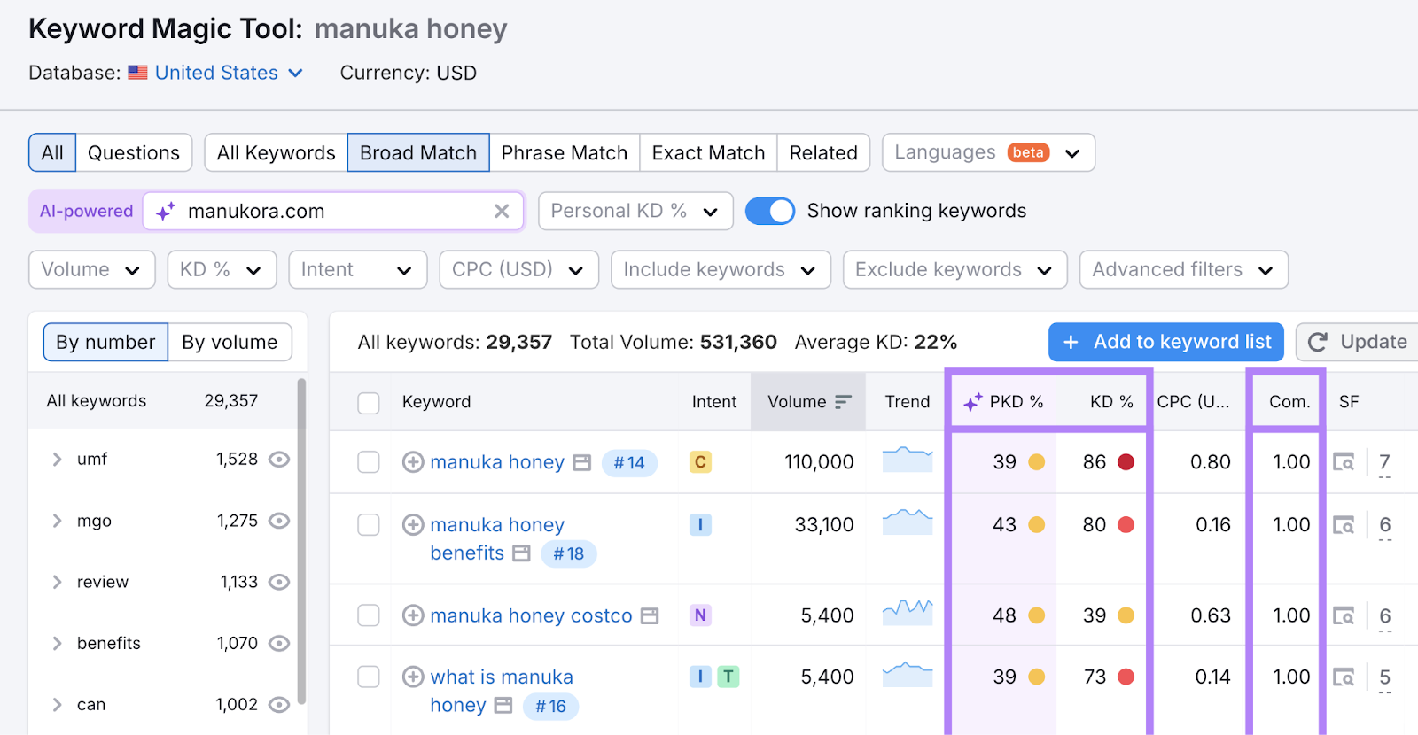Toggle visibility eye for review group
The width and height of the screenshot is (1418, 735).
pos(279,582)
